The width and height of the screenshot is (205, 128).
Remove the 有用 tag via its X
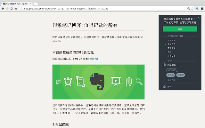(x=173, y=75)
